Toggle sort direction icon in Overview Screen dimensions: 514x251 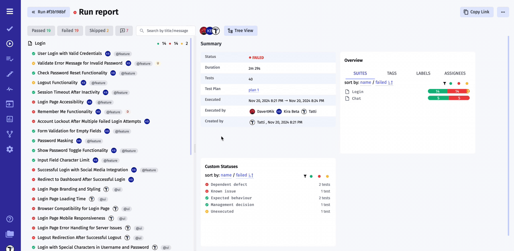point(390,83)
